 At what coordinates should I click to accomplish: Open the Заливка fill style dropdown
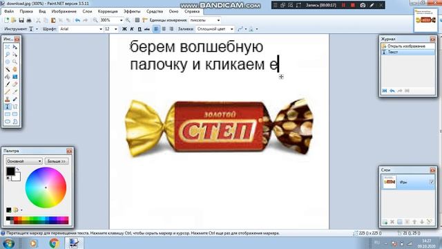[232, 29]
